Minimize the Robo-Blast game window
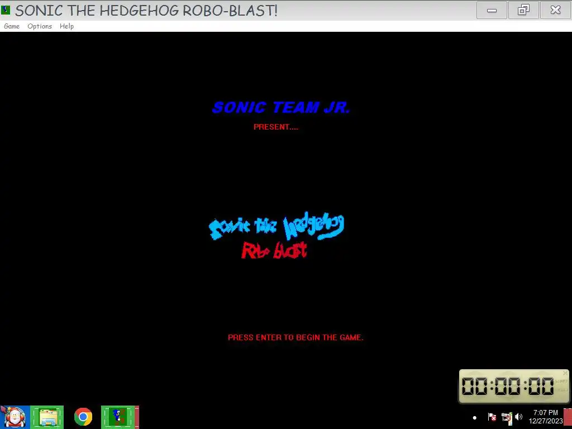The height and width of the screenshot is (429, 572). 492,10
